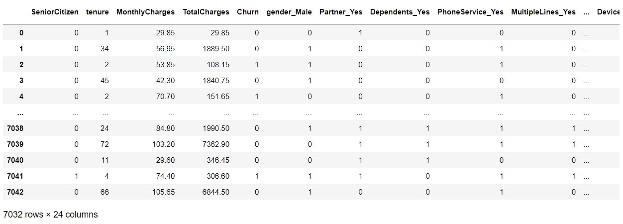Select the MultipleLines_Yes column header
623x224 pixels.
[543, 12]
